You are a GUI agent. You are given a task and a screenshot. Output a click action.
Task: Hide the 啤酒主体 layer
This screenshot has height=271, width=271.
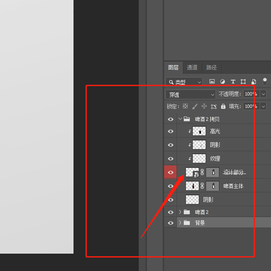click(x=171, y=186)
